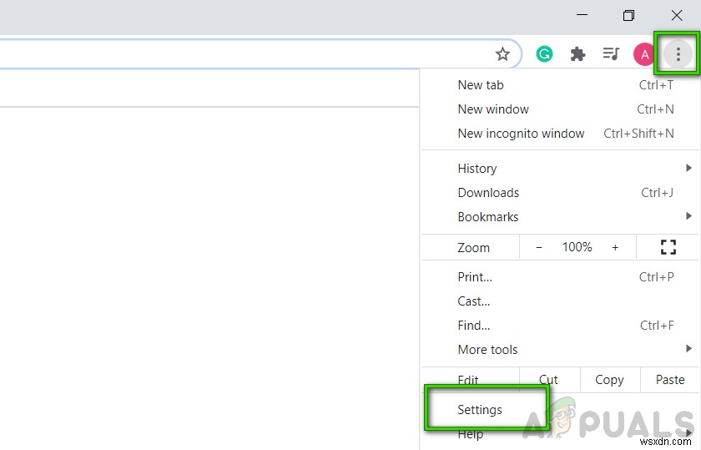Image resolution: width=701 pixels, height=450 pixels.
Task: Open the Grammarly extension icon
Action: 544,54
